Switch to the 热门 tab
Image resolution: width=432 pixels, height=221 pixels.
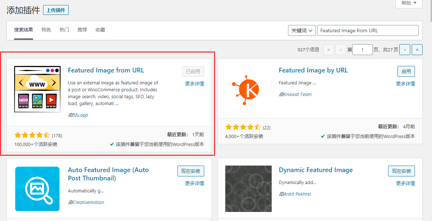pyautogui.click(x=64, y=30)
